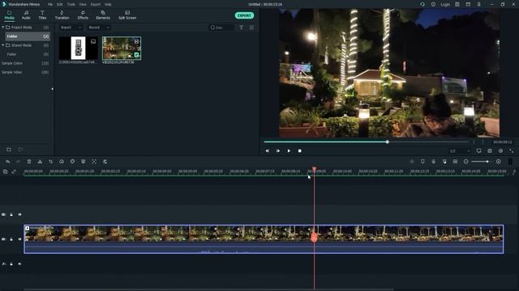Select the camera image thumbnail
Image resolution: width=519 pixels, height=291 pixels.
pyautogui.click(x=78, y=48)
